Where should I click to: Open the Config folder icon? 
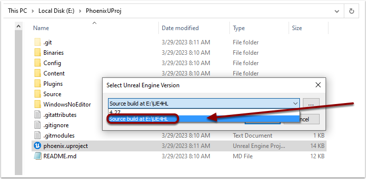point(37,63)
